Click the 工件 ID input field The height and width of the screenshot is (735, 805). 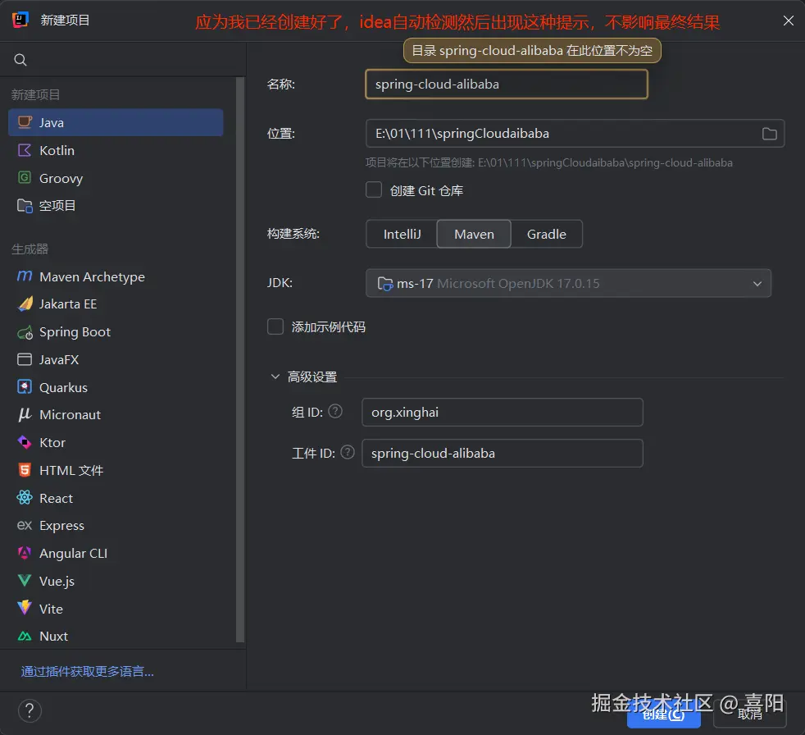click(x=502, y=453)
